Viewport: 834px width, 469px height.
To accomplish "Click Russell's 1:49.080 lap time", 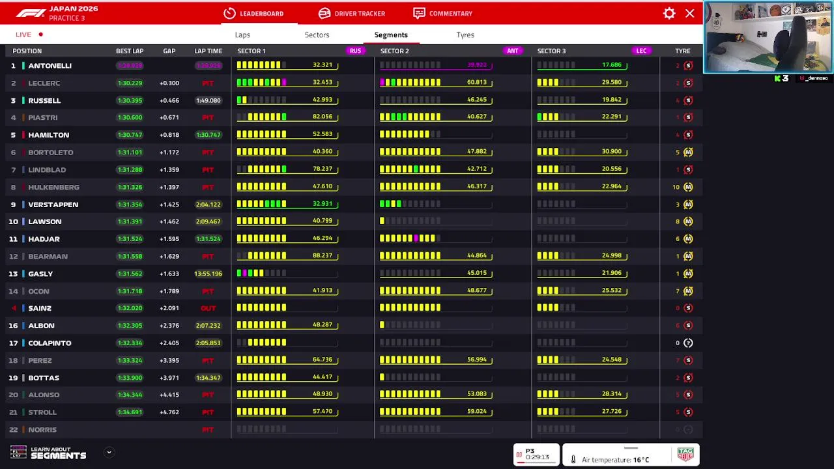I will [x=208, y=100].
